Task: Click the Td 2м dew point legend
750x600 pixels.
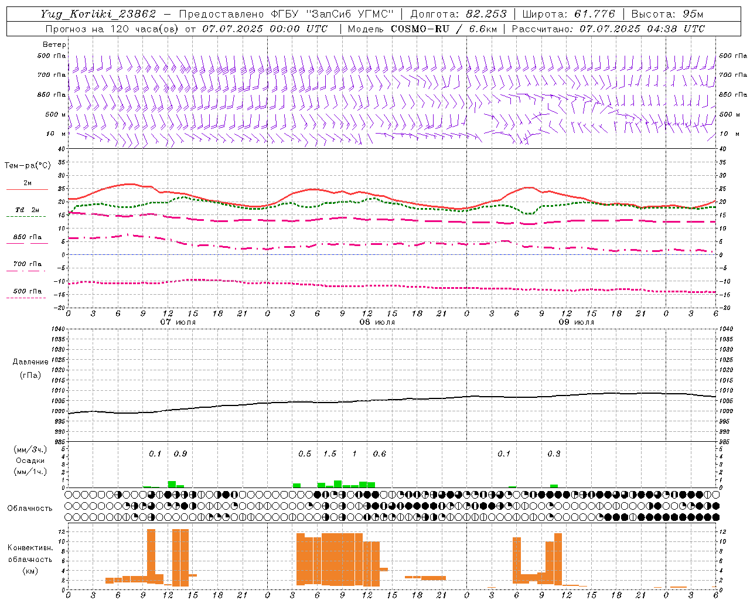Action: pos(27,212)
